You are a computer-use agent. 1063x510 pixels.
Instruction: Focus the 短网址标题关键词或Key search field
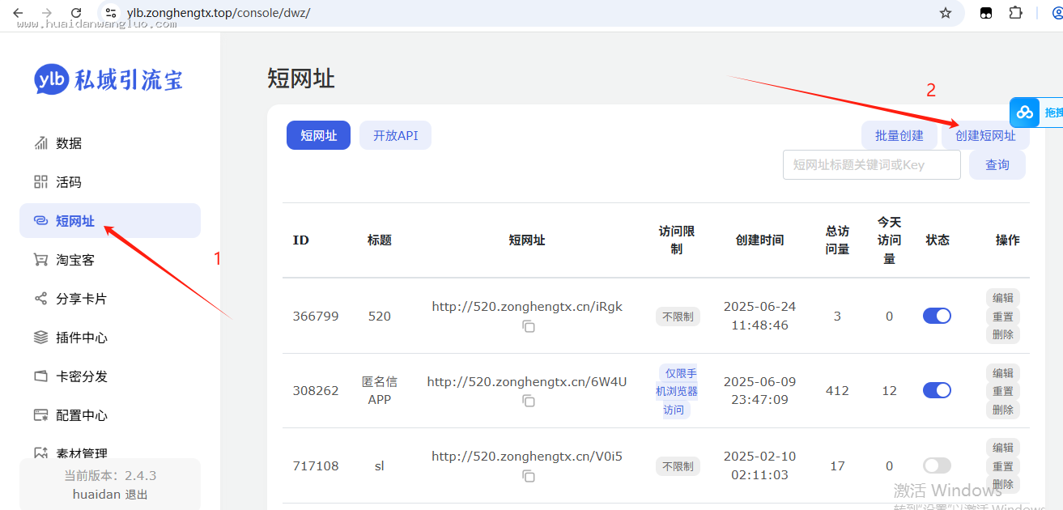(872, 164)
